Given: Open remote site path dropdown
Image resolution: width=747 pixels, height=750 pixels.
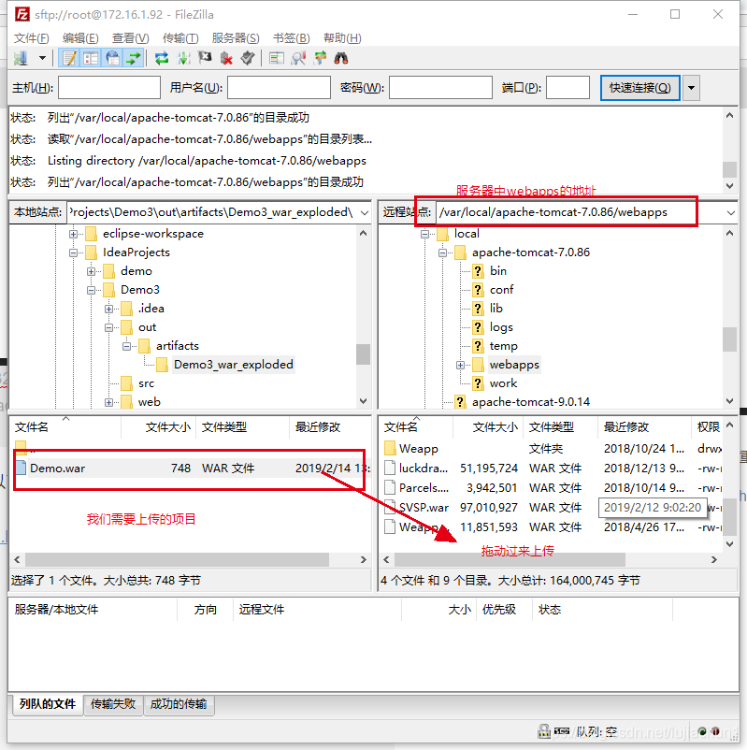Looking at the screenshot, I should tap(731, 212).
